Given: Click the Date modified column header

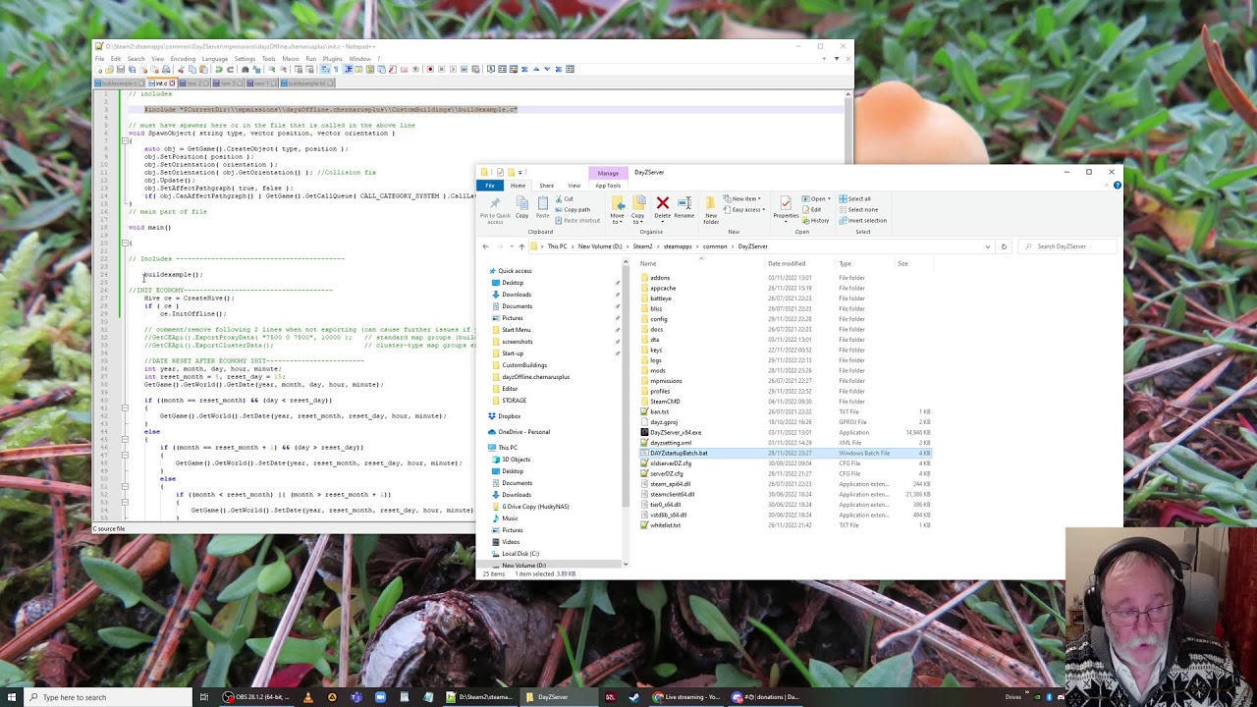Looking at the screenshot, I should point(787,263).
